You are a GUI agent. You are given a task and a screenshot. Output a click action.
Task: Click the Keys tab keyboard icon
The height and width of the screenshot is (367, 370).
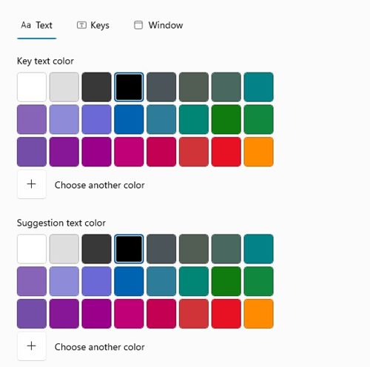pos(81,25)
